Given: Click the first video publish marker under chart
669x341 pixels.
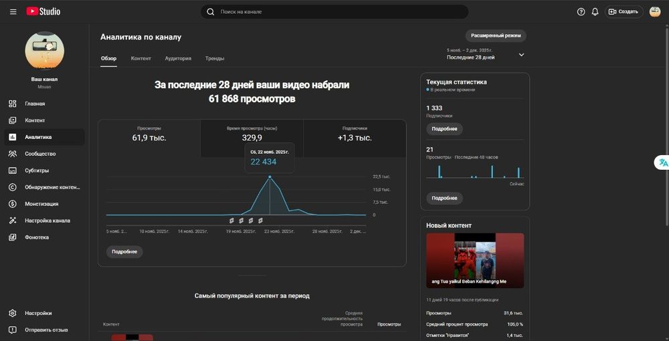Looking at the screenshot, I should pos(231,221).
